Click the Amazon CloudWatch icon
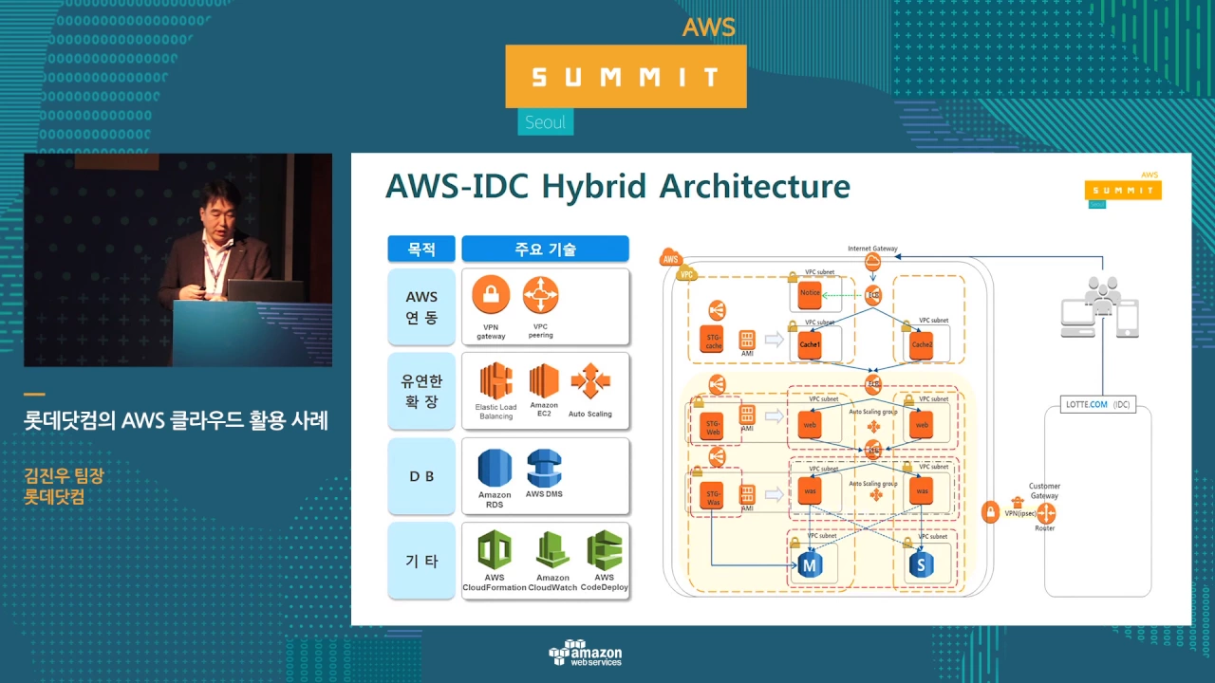The height and width of the screenshot is (683, 1215). click(552, 550)
